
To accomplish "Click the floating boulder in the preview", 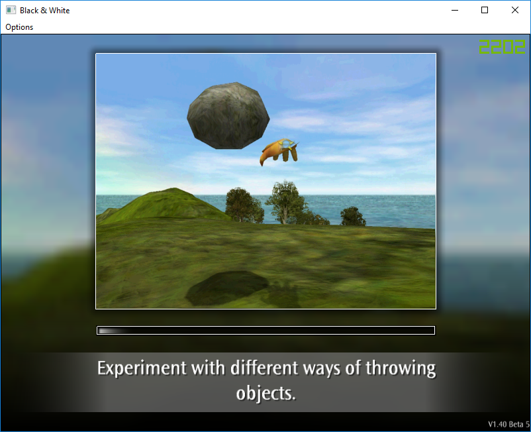I will click(228, 115).
